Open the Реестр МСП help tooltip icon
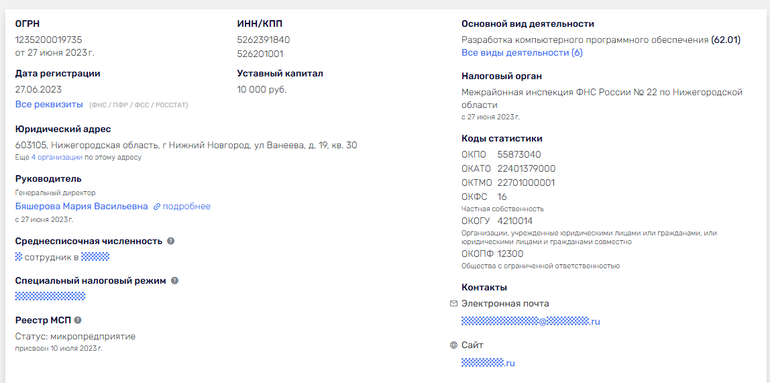This screenshot has height=383, width=770. 78,321
